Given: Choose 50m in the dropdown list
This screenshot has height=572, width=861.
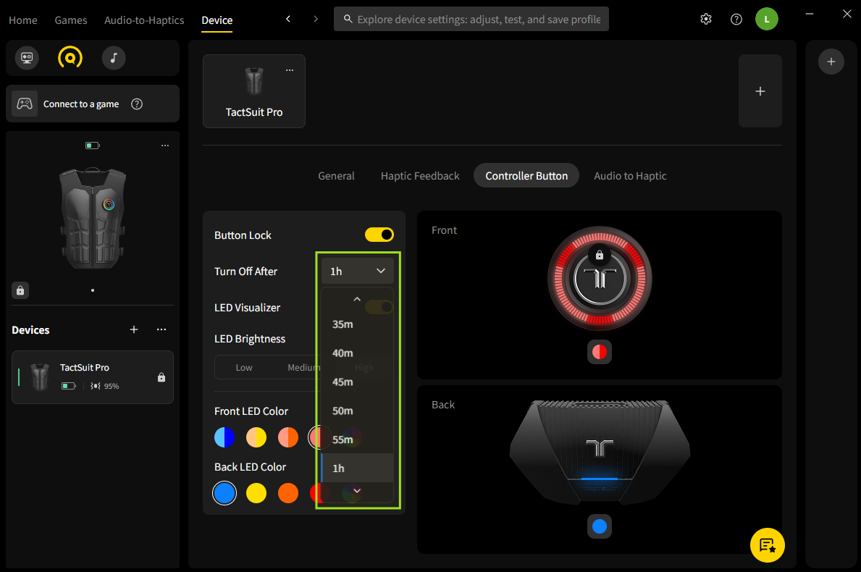Looking at the screenshot, I should [358, 411].
